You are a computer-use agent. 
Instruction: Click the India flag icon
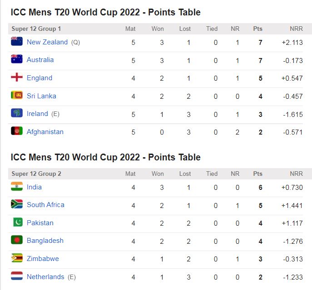[x=17, y=186]
